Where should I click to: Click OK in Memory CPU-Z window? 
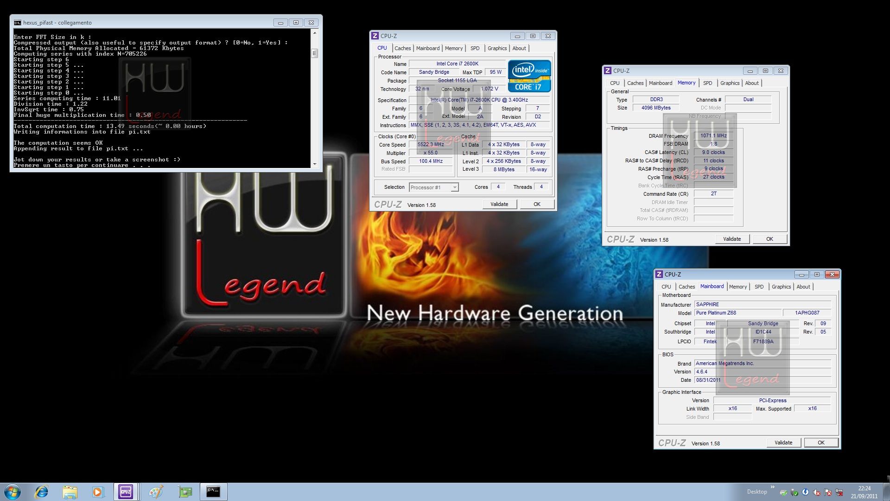[769, 239]
